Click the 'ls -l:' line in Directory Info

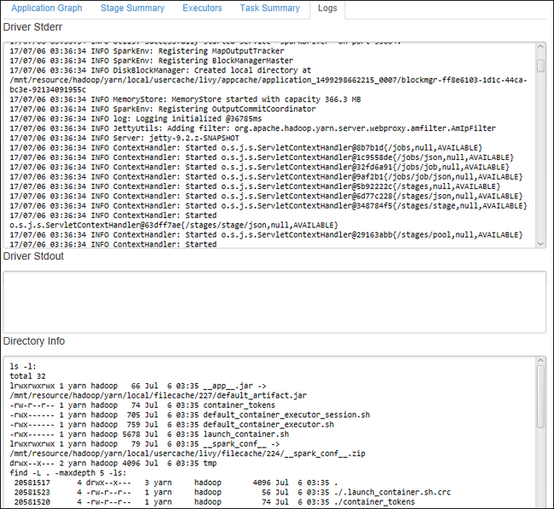coord(23,367)
